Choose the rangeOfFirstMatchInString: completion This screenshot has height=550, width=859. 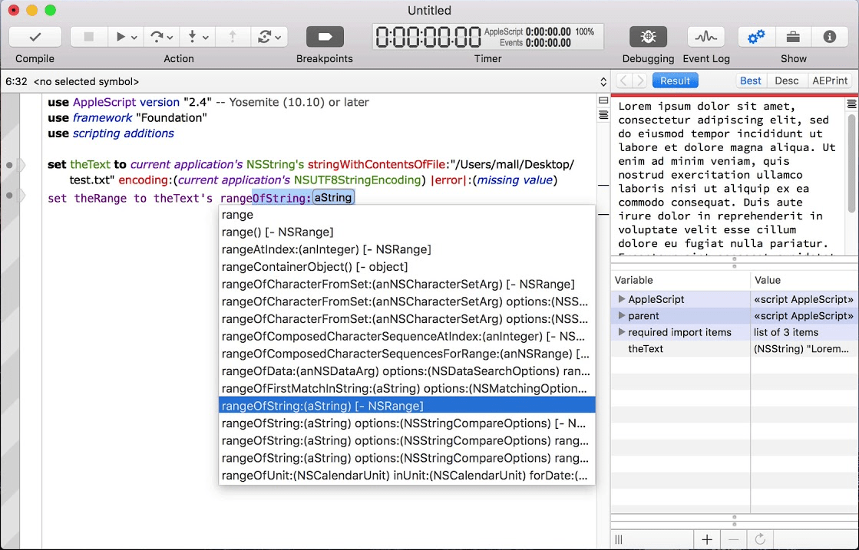(407, 389)
